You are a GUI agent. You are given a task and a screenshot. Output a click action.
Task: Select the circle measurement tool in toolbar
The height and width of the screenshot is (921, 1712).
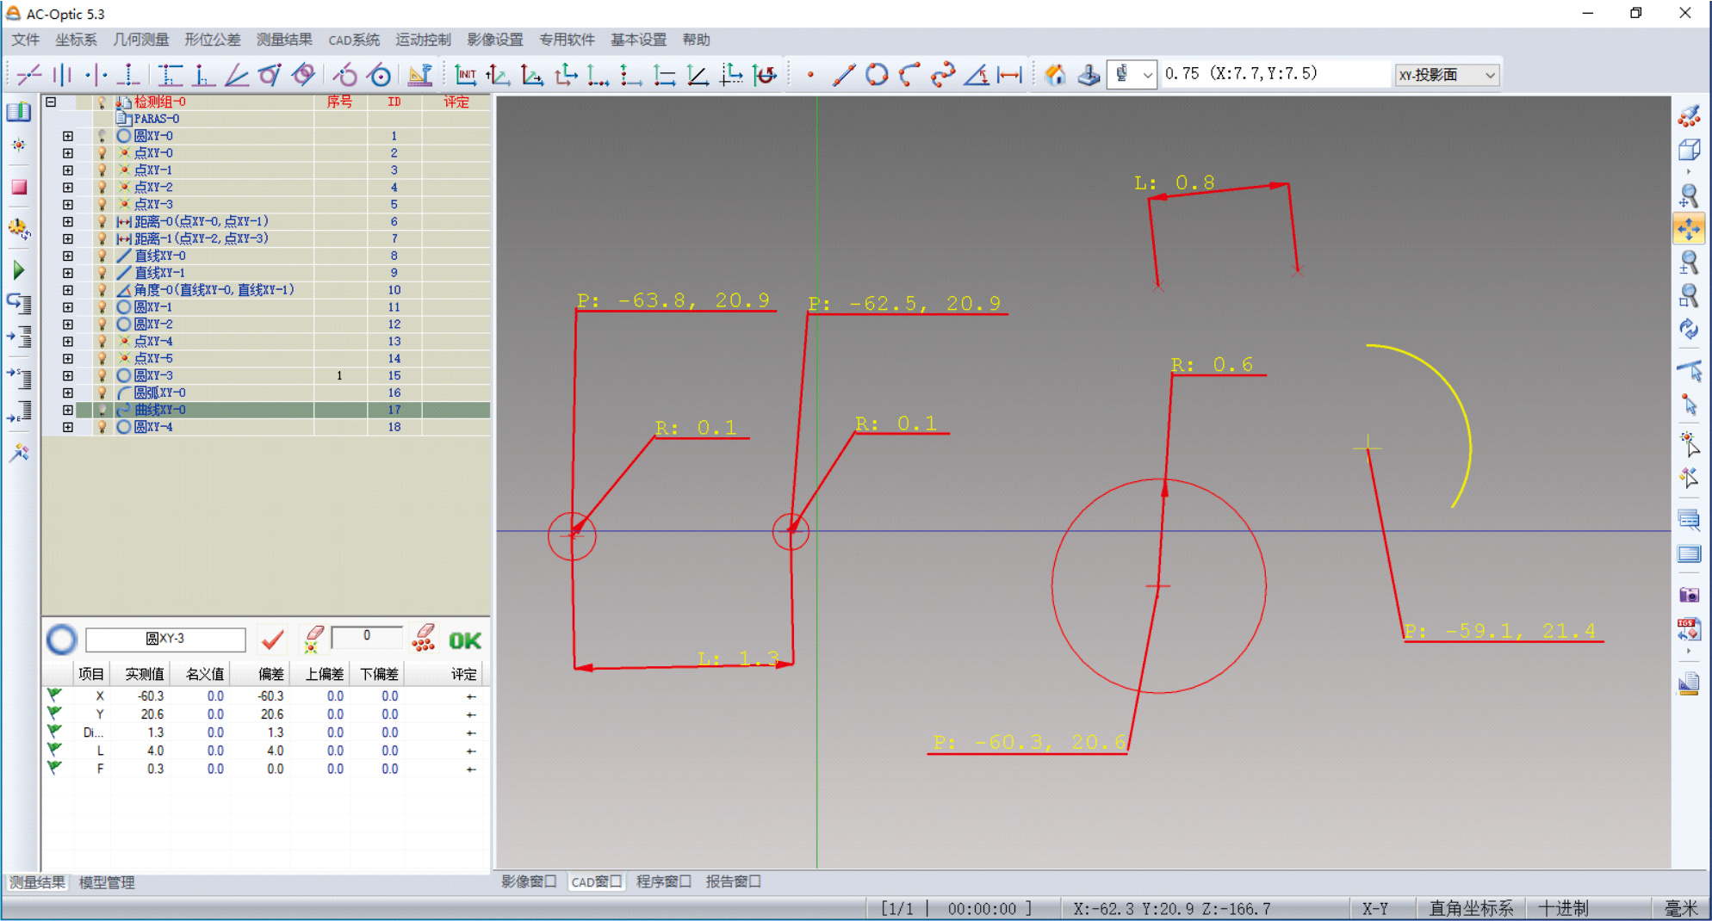coord(877,75)
